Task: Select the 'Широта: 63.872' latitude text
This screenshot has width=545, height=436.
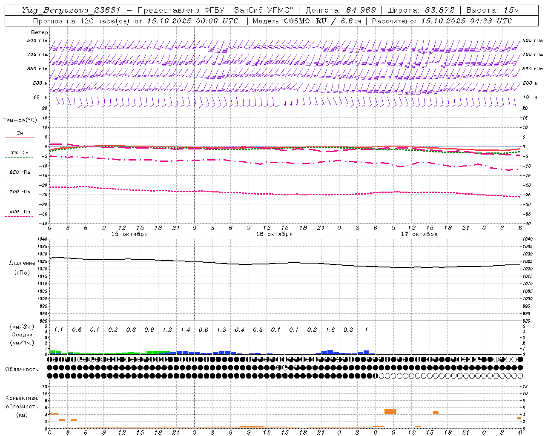Action: [421, 10]
